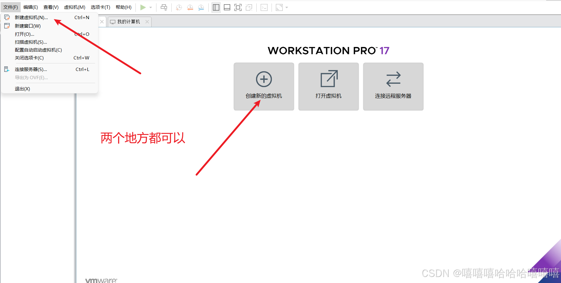Click the full screen mode icon
This screenshot has height=283, width=561.
(x=238, y=8)
